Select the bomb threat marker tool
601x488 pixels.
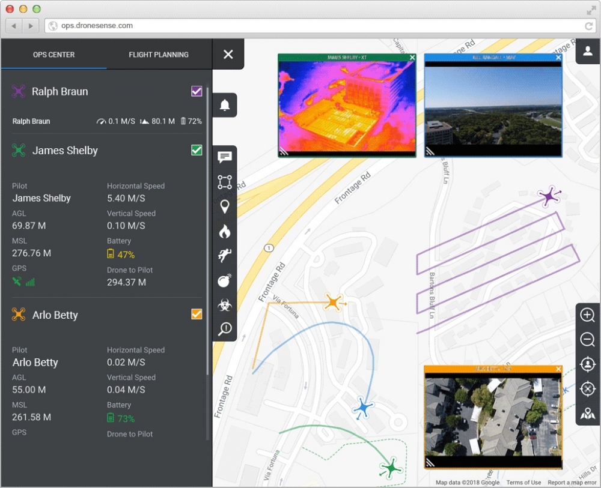pyautogui.click(x=225, y=280)
